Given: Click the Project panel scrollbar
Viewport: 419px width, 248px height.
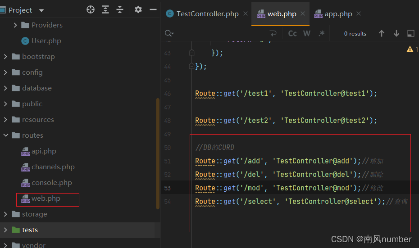Looking at the screenshot, I should [x=158, y=153].
